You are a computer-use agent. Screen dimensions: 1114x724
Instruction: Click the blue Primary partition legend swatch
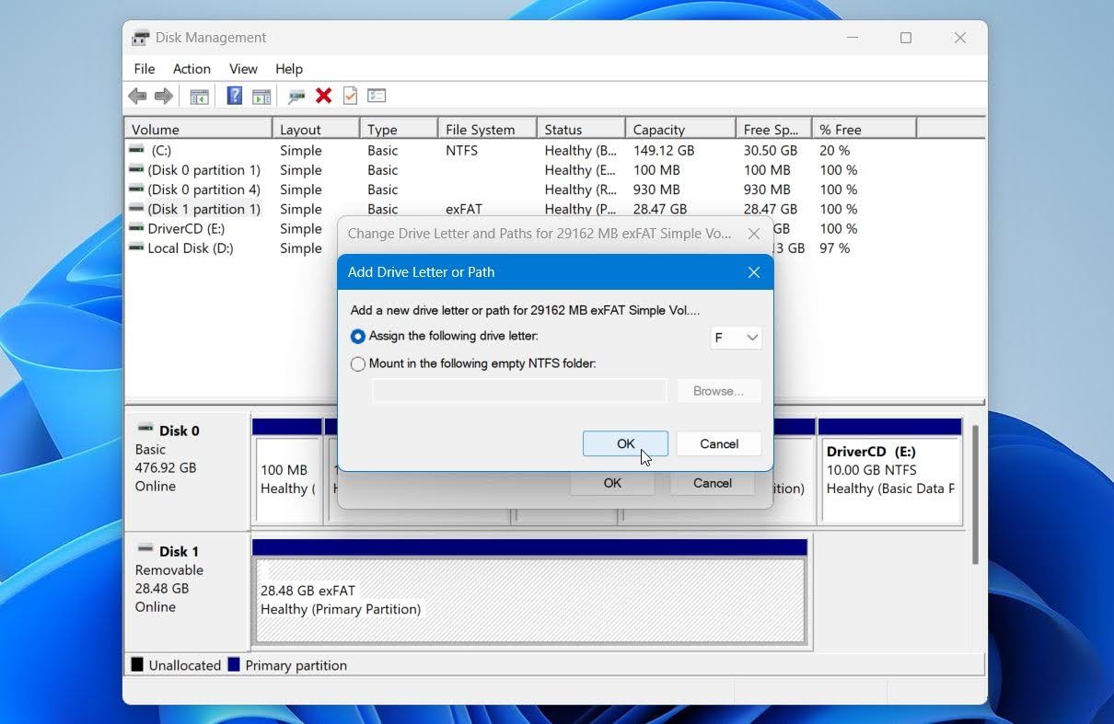click(x=234, y=664)
